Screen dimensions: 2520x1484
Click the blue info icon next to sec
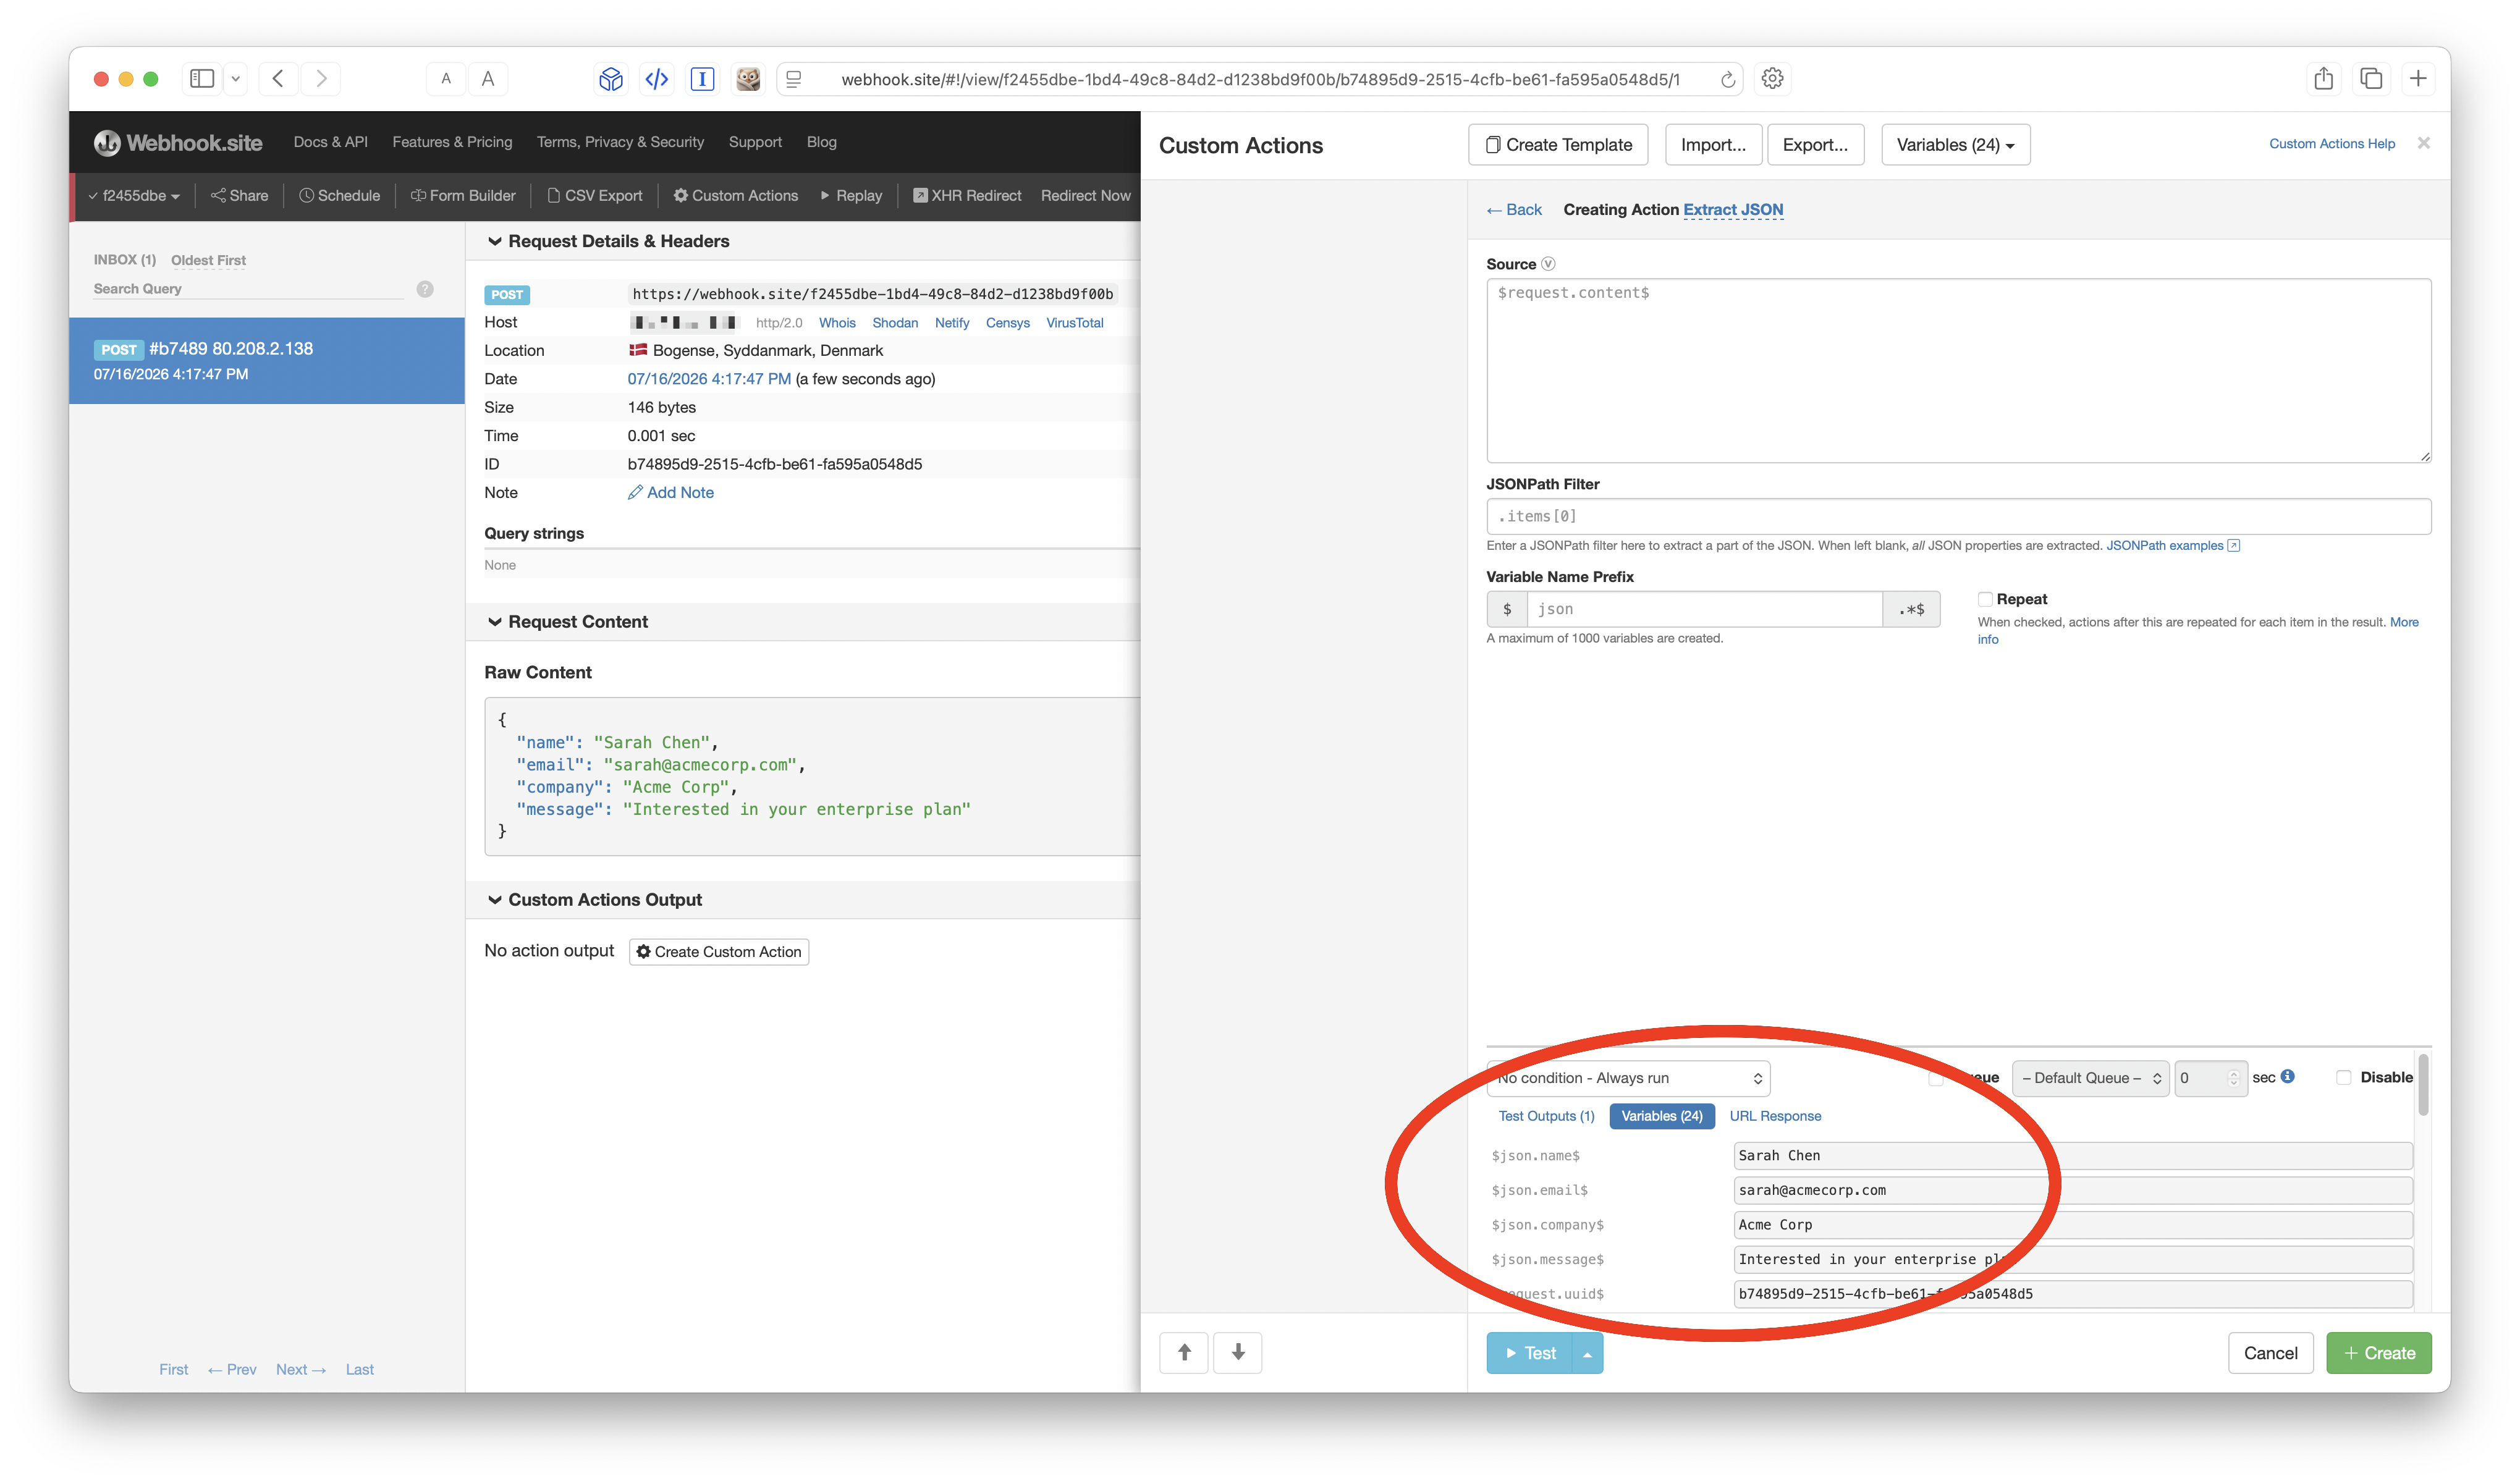2288,1076
